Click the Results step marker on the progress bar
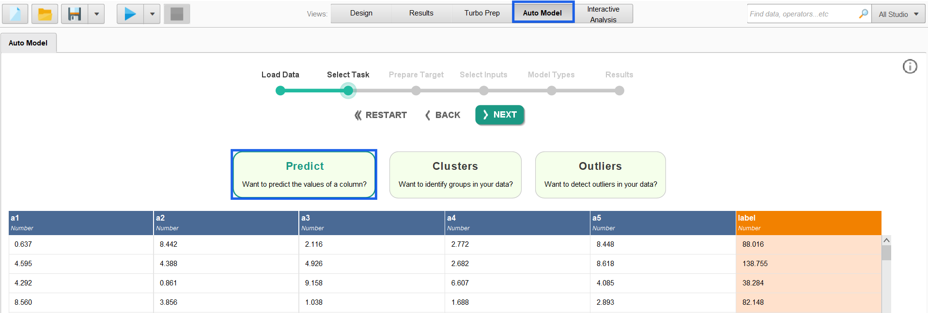Screen dimensions: 928x313 (x=619, y=90)
